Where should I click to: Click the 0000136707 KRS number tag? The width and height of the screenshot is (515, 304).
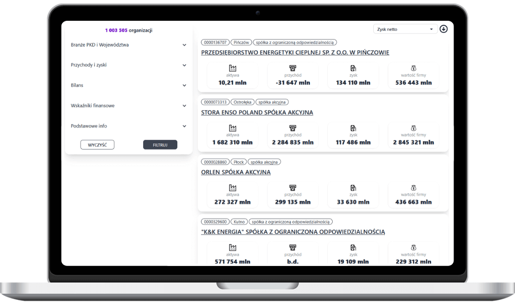(x=215, y=42)
